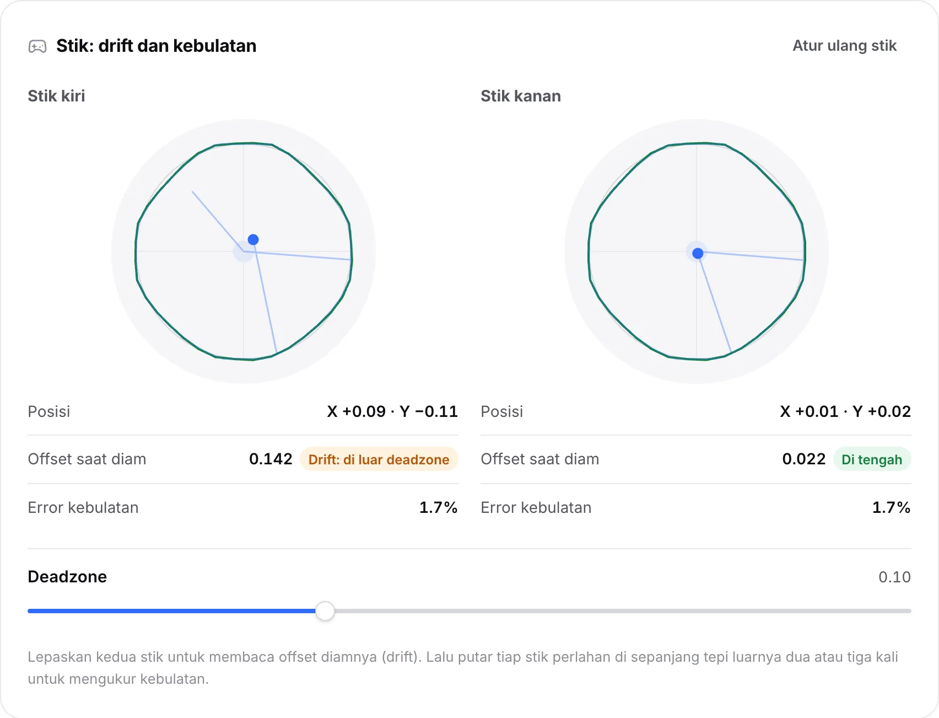Click the instruction text starting with Lepaskan kedua stik
Image resolution: width=939 pixels, height=718 pixels.
tap(463, 668)
